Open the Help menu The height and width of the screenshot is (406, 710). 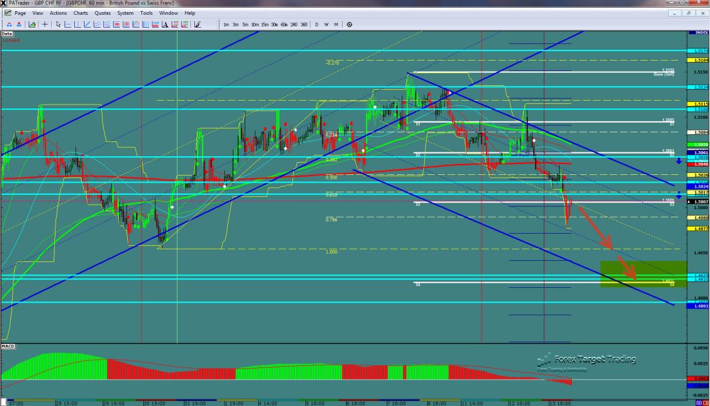point(190,13)
